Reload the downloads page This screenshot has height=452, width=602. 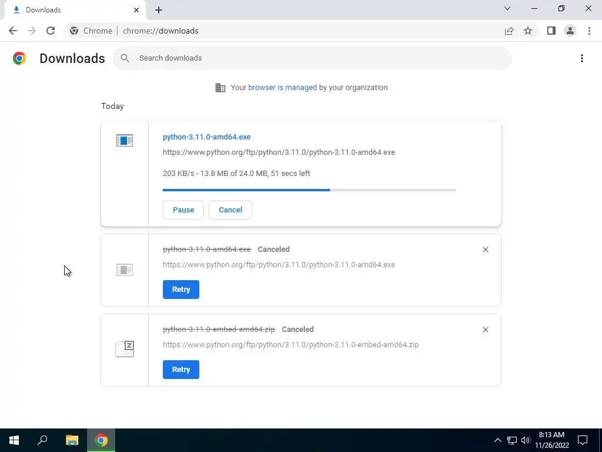pos(51,31)
